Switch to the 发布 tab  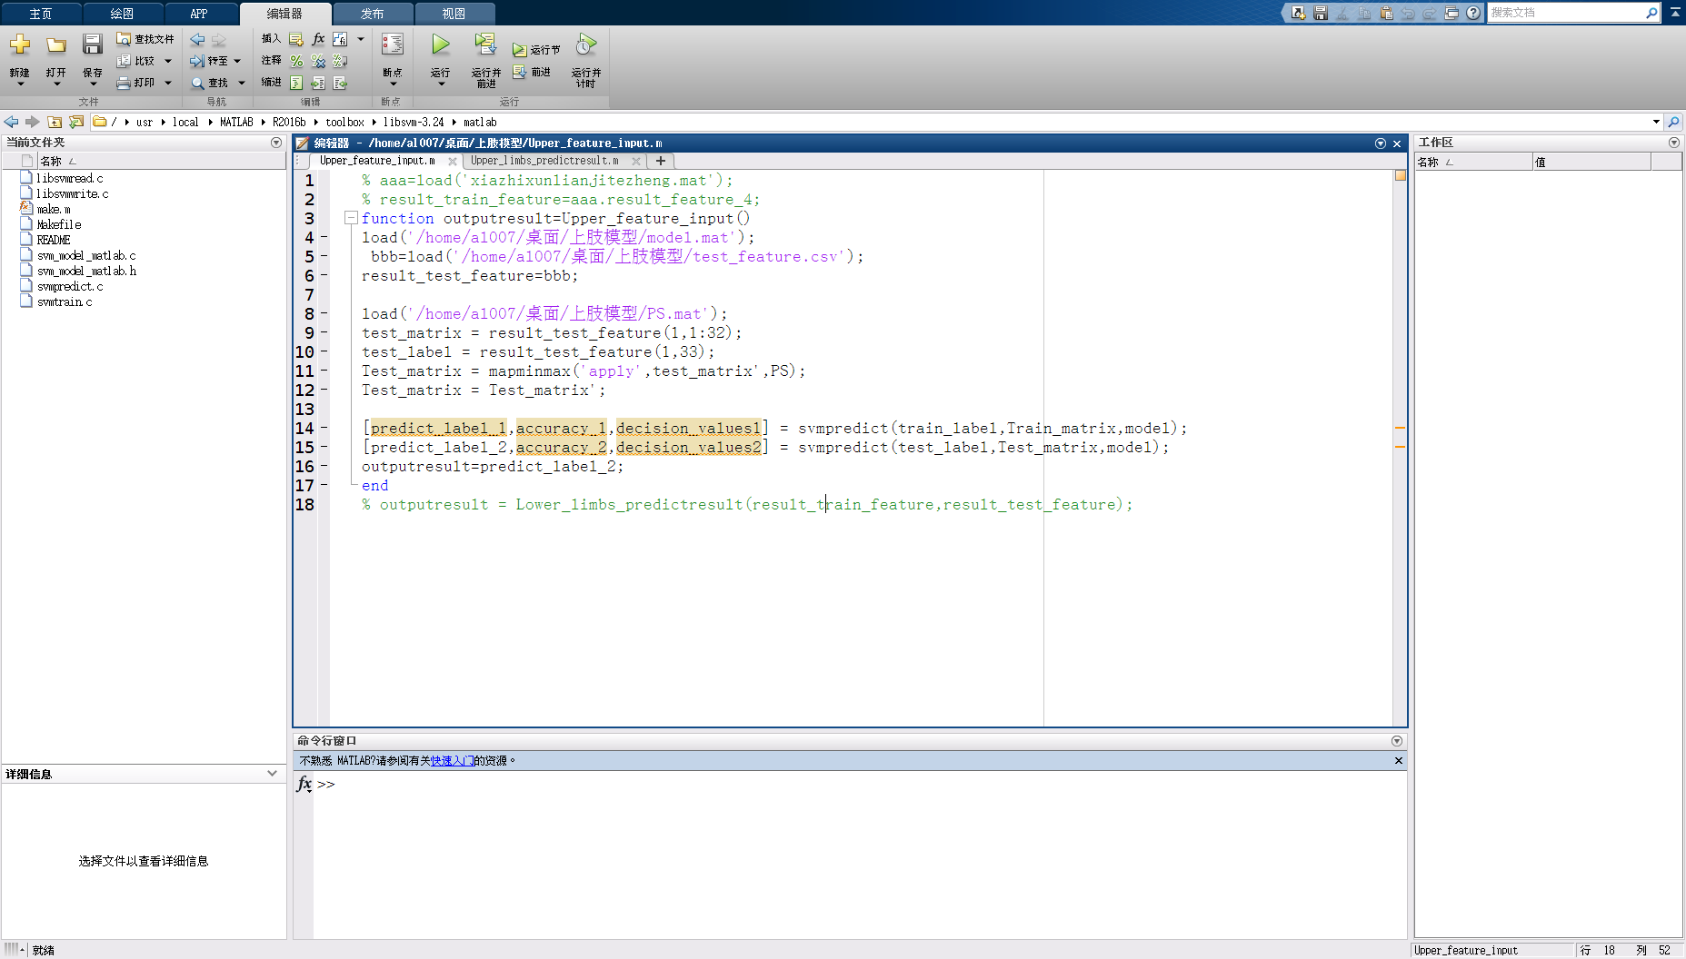(x=373, y=14)
